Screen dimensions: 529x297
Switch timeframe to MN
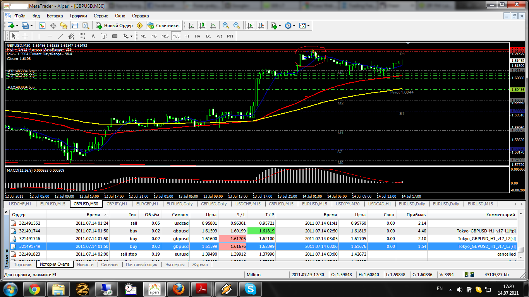[x=230, y=36]
